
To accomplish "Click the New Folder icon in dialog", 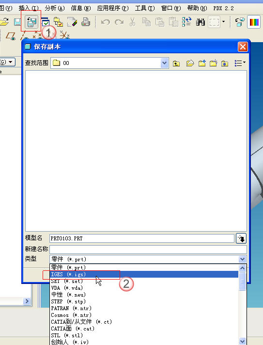I will [x=213, y=63].
